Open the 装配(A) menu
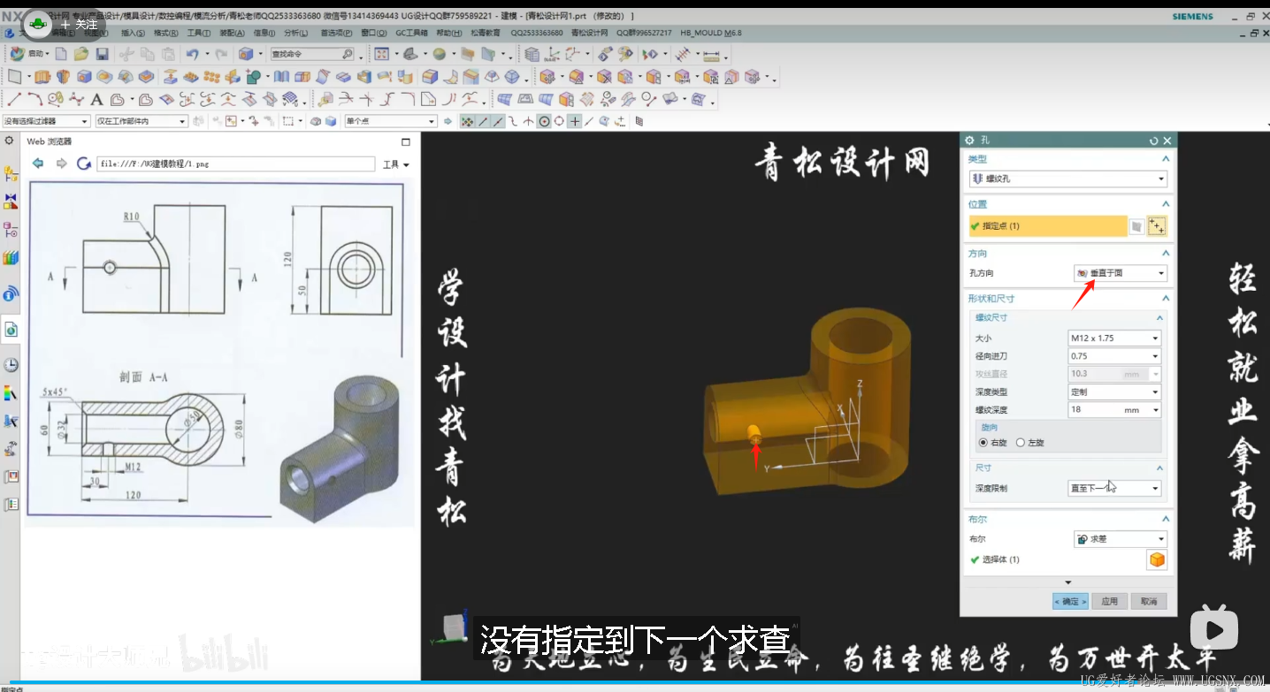Image resolution: width=1270 pixels, height=692 pixels. (x=232, y=33)
